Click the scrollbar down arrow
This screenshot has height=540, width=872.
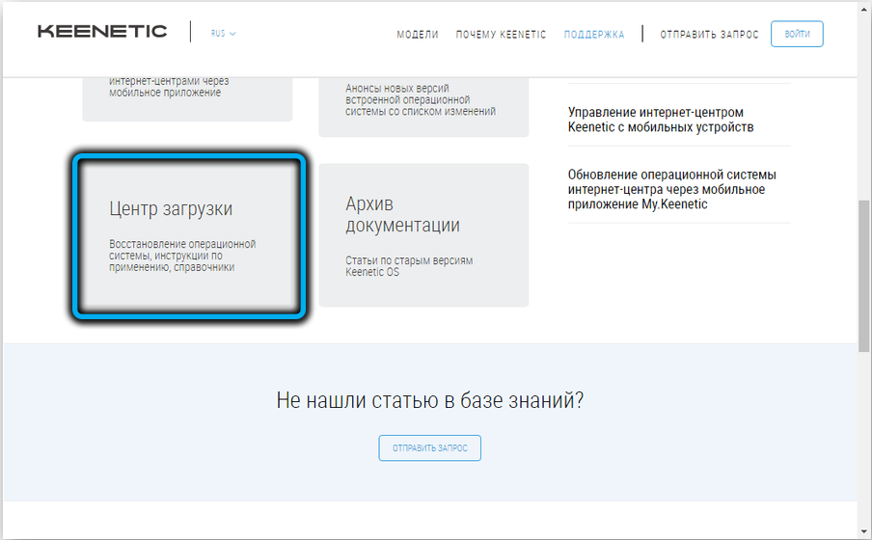click(863, 531)
